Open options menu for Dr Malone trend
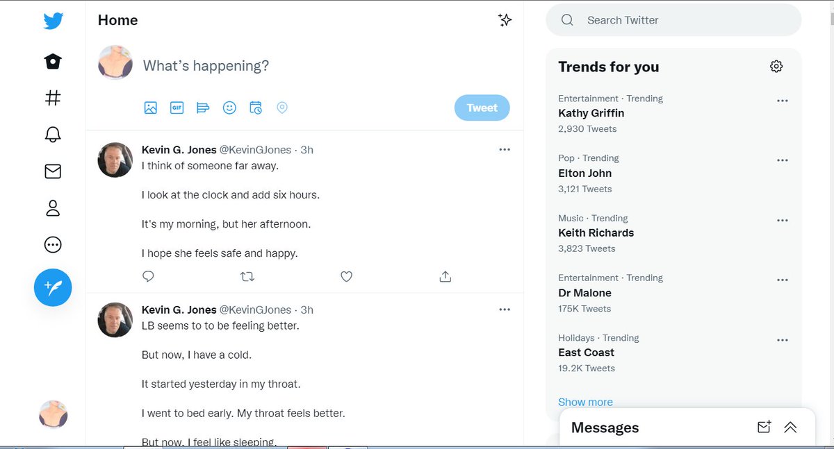This screenshot has width=834, height=449. pyautogui.click(x=783, y=280)
